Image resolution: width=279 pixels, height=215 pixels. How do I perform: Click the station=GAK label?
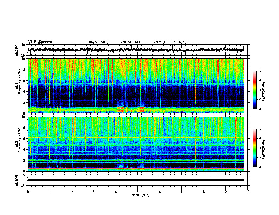pyautogui.click(x=131, y=42)
